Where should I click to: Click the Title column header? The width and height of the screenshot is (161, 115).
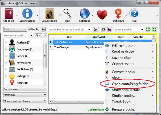click(69, 37)
